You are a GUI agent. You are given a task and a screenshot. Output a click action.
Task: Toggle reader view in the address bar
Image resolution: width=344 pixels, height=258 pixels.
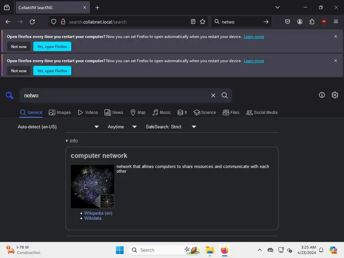[x=193, y=22]
